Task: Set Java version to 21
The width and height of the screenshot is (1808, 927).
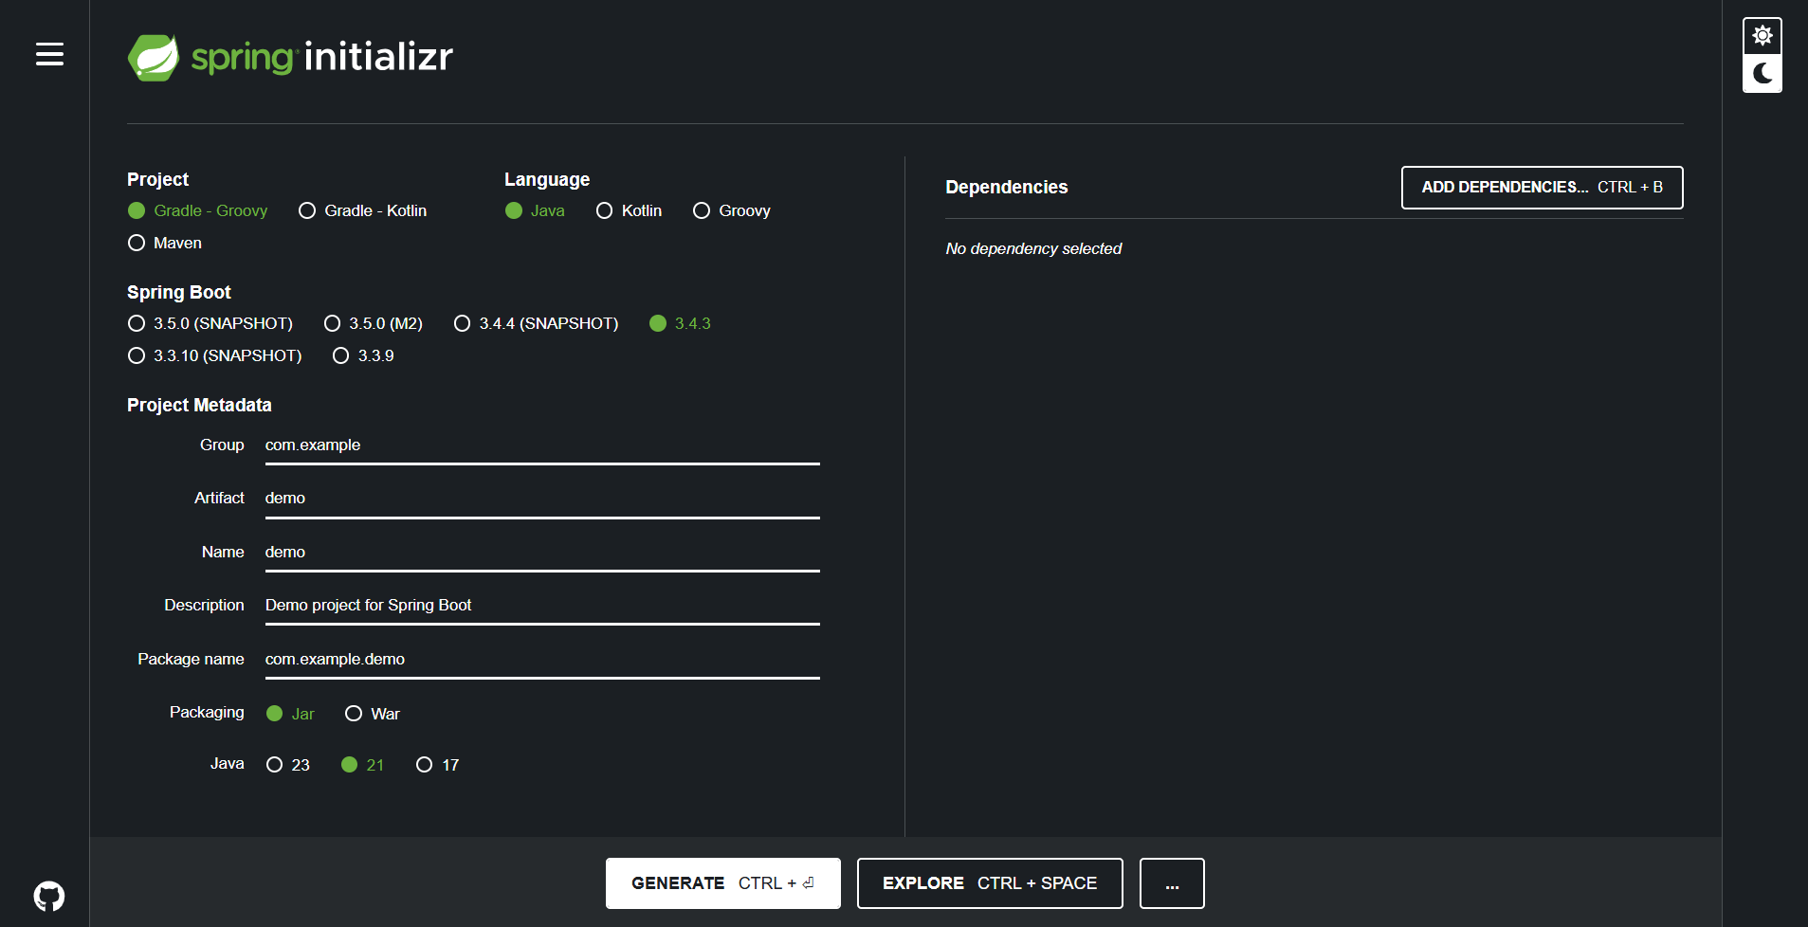Action: pos(363,765)
